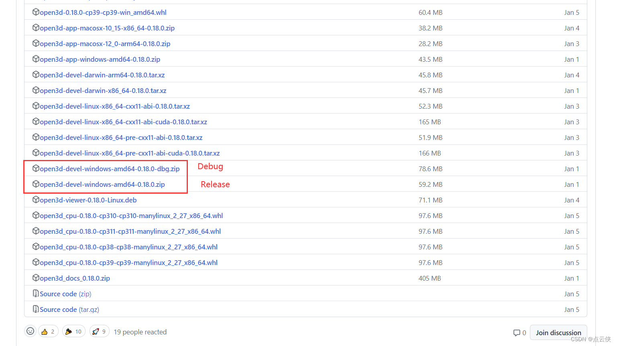
Task: Download the Release open3d-devel-windows-amd64-0.18.0.zip
Action: pos(102,184)
